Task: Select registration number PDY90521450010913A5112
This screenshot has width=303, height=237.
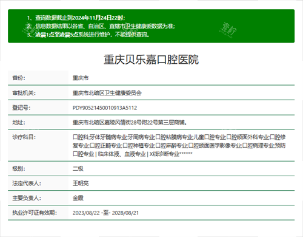Action: (x=105, y=108)
